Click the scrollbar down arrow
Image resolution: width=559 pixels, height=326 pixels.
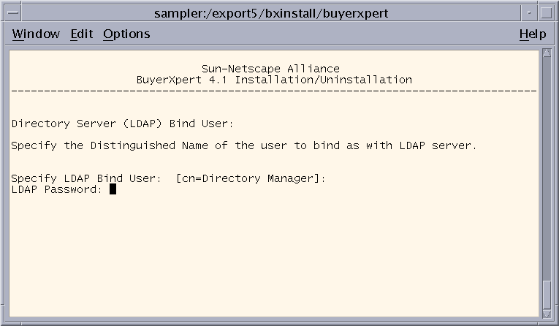547,314
